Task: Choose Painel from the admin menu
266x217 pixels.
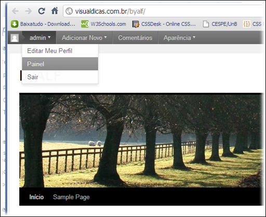Action: pos(60,64)
